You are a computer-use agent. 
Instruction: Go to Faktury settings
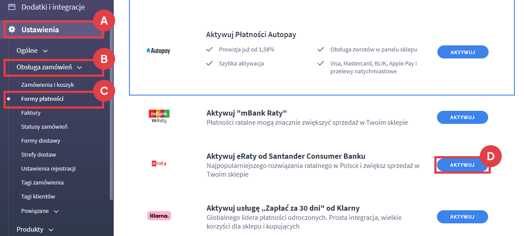(x=31, y=113)
